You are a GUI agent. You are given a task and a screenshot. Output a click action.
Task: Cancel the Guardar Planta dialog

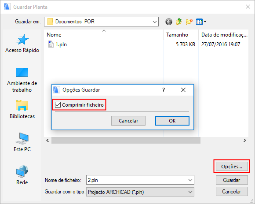(x=232, y=192)
